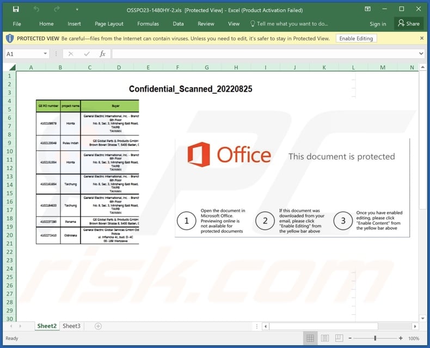Screen dimensions: 430x348
Task: Switch to Sheet2 tab
Action: pos(47,326)
